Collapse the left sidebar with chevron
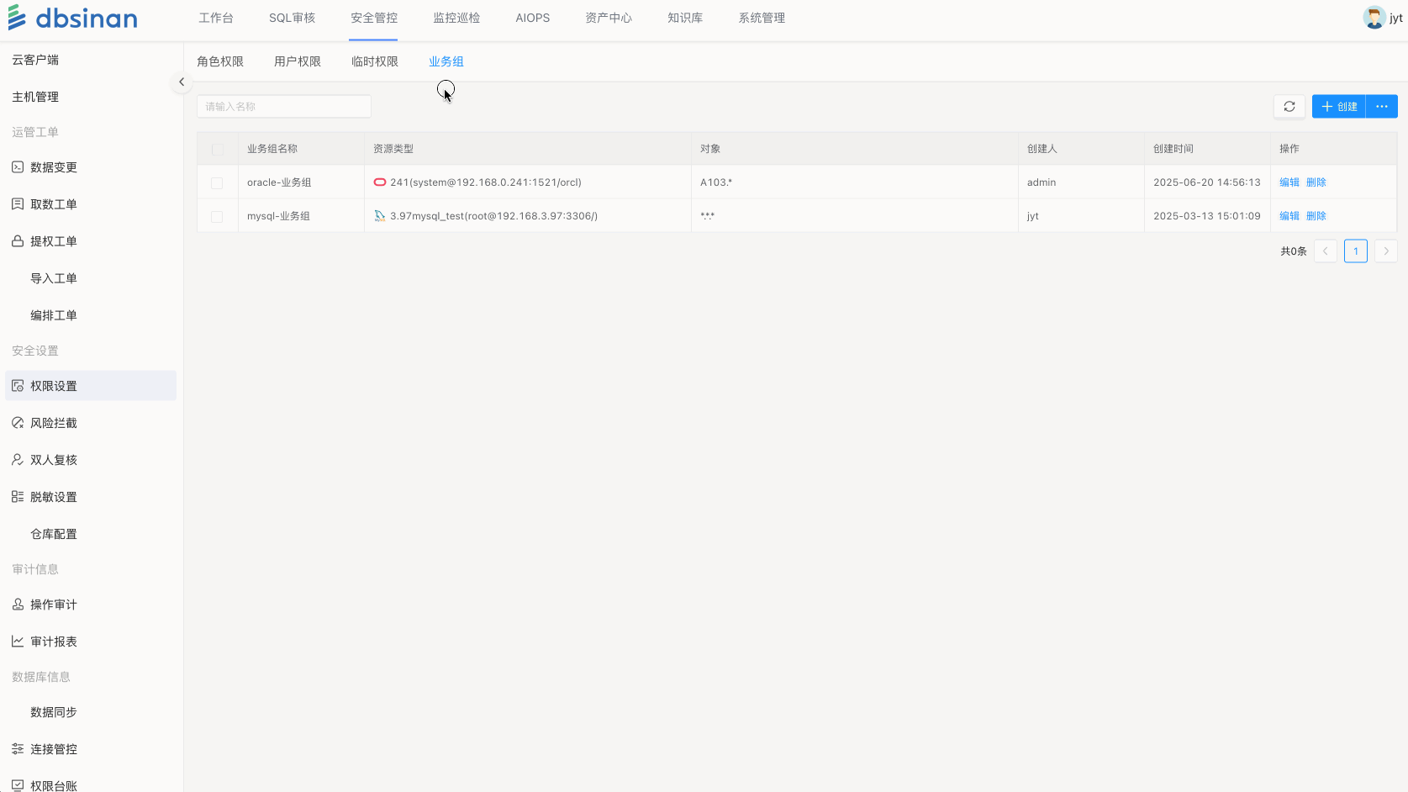This screenshot has width=1408, height=792. [x=182, y=82]
